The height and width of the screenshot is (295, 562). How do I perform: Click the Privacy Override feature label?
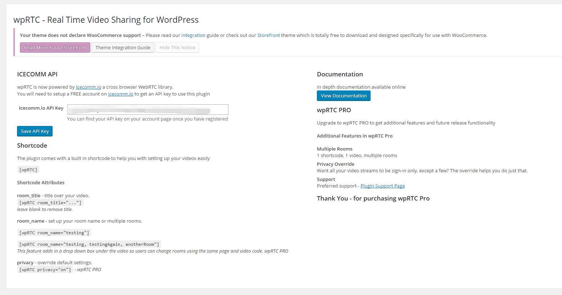click(x=335, y=164)
